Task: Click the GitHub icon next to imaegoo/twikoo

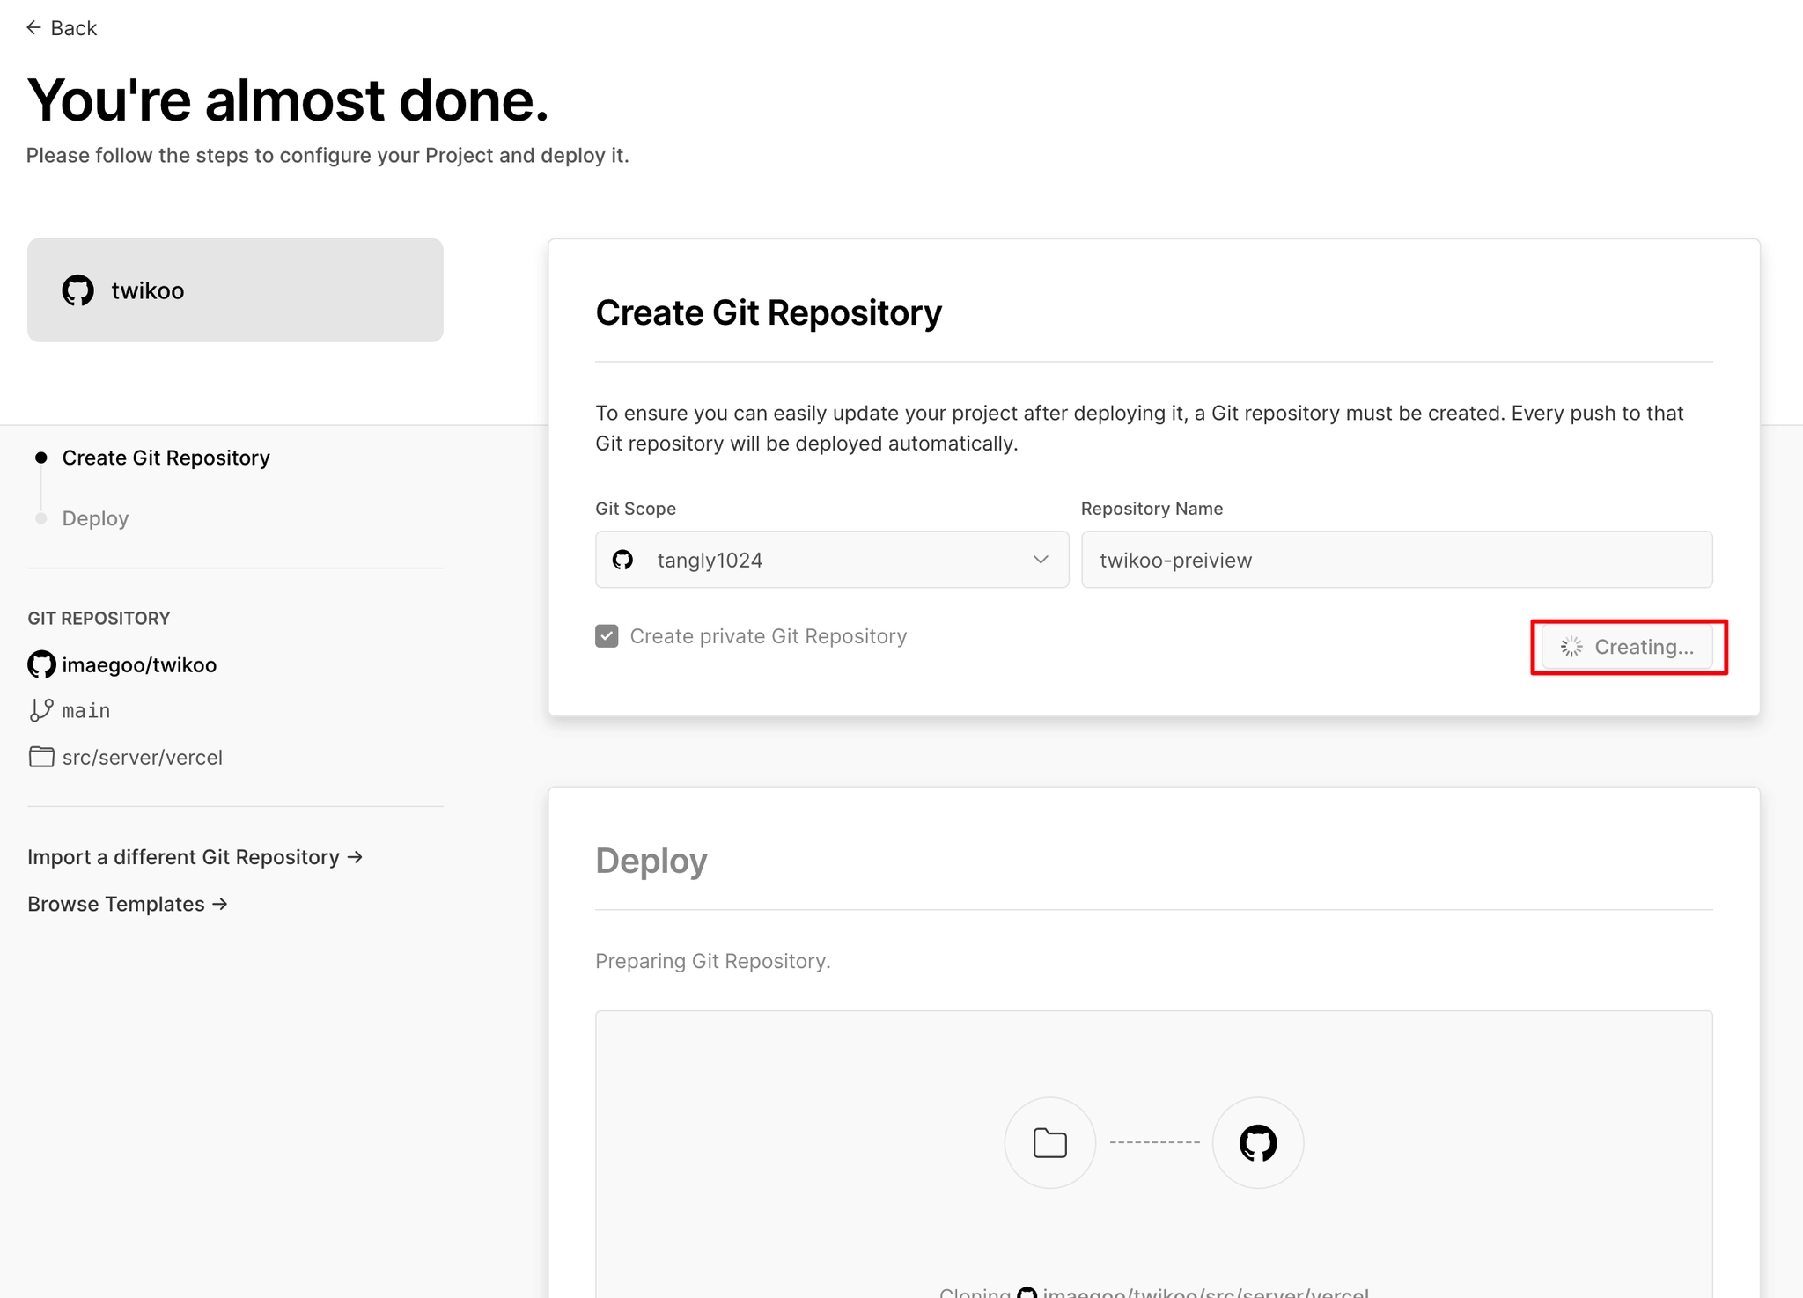Action: [x=41, y=664]
